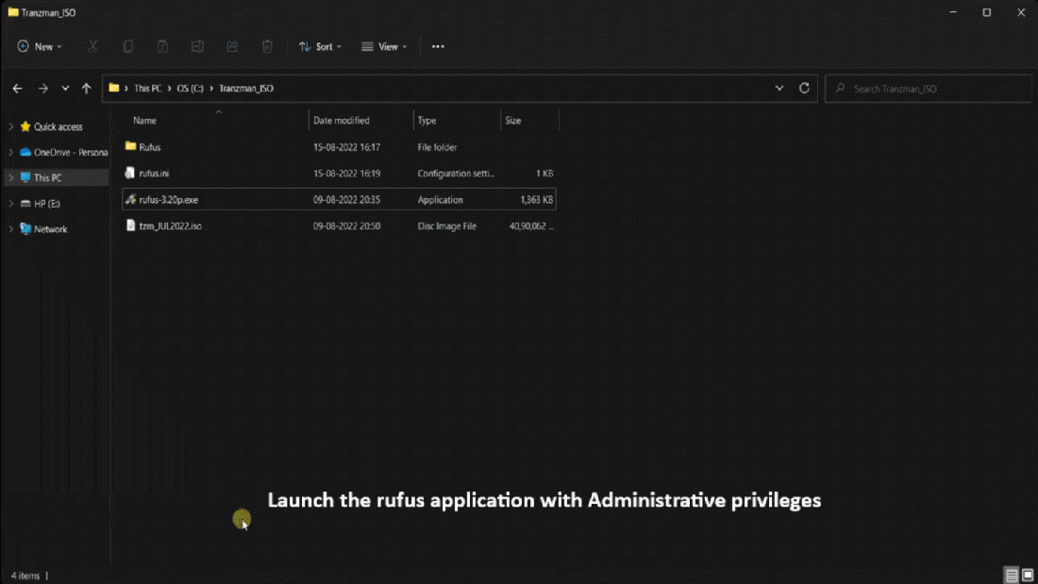The width and height of the screenshot is (1038, 584).
Task: Go up one folder with Up arrow
Action: pos(87,88)
